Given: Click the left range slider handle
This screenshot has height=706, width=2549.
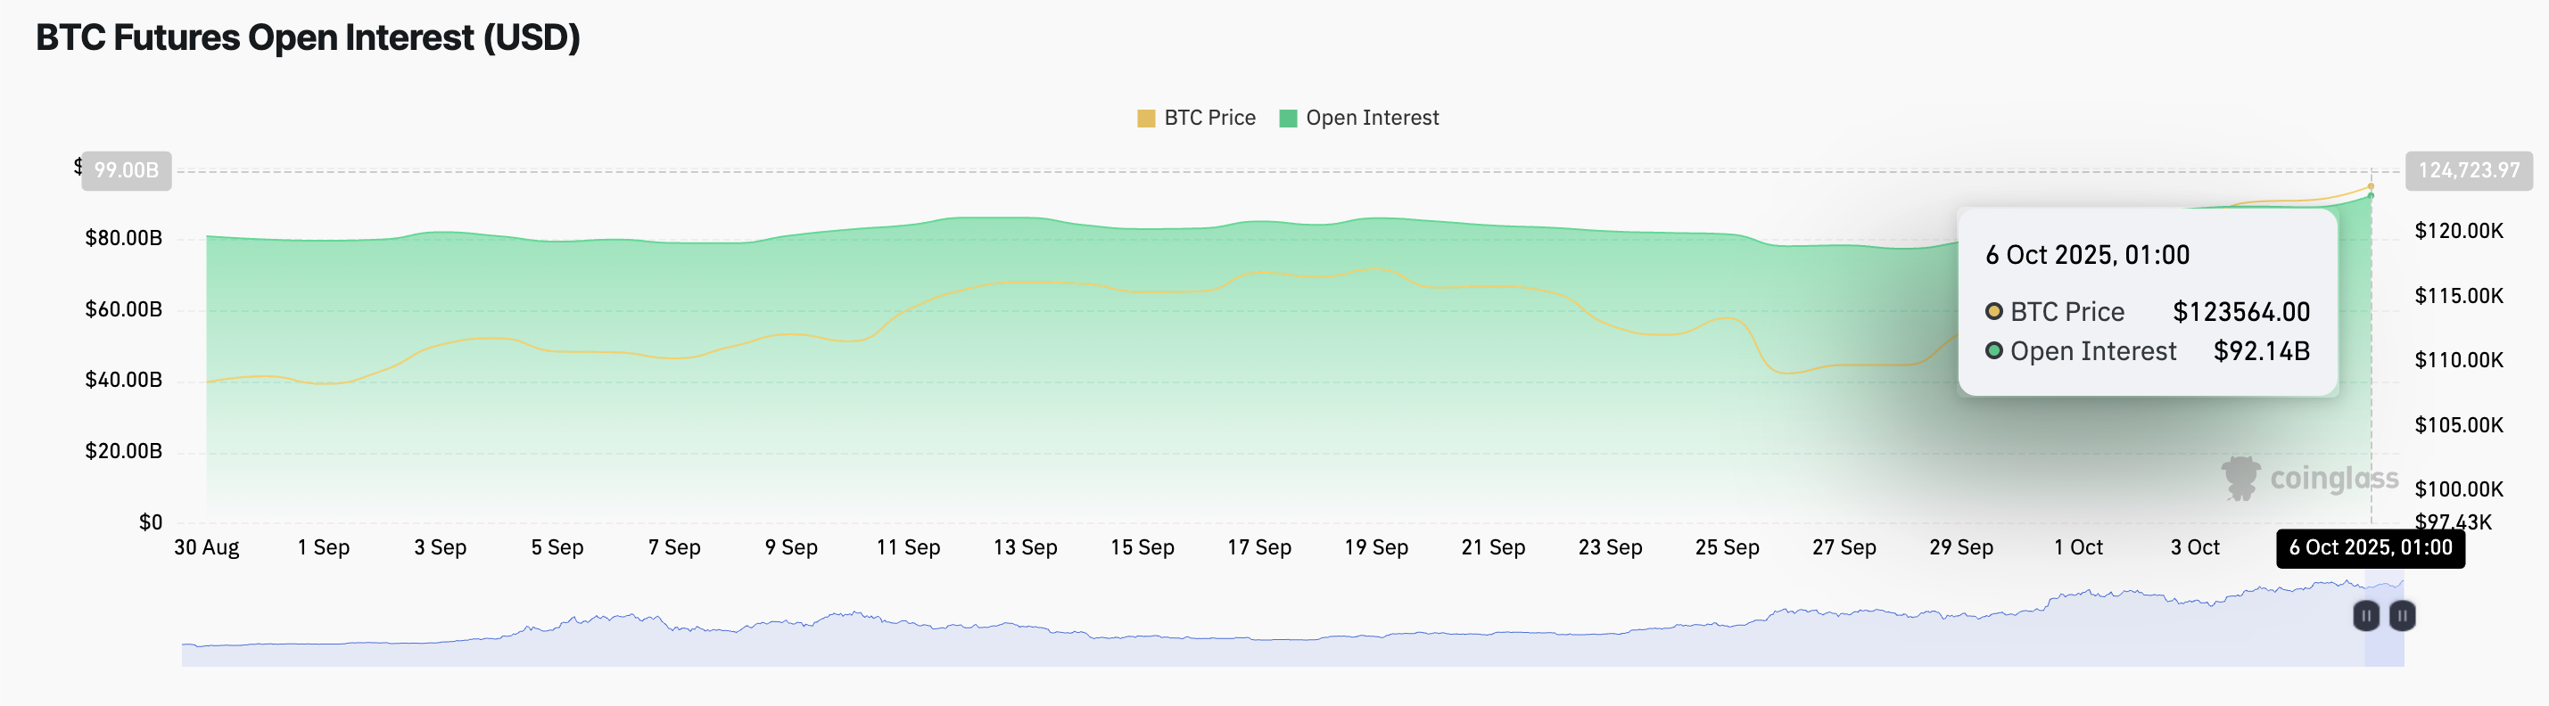Looking at the screenshot, I should click(x=2365, y=616).
